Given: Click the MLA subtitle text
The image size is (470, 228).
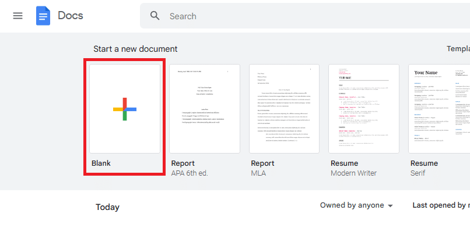Looking at the screenshot, I should [258, 173].
